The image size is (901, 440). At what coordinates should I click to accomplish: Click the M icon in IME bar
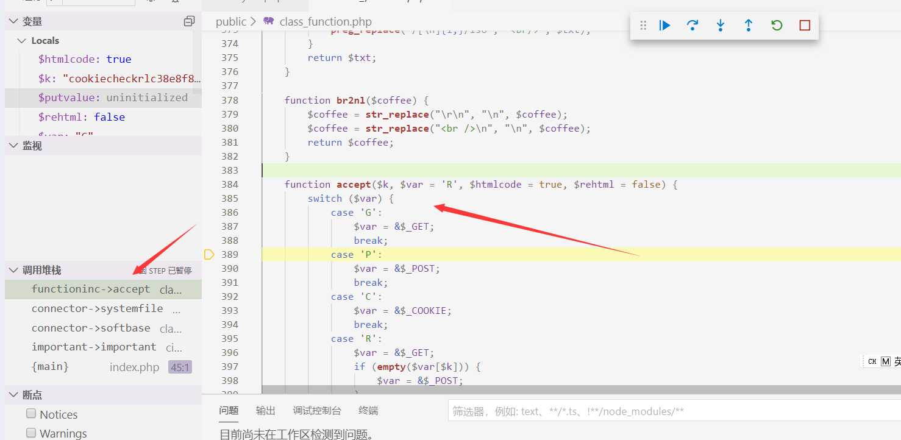pyautogui.click(x=886, y=361)
